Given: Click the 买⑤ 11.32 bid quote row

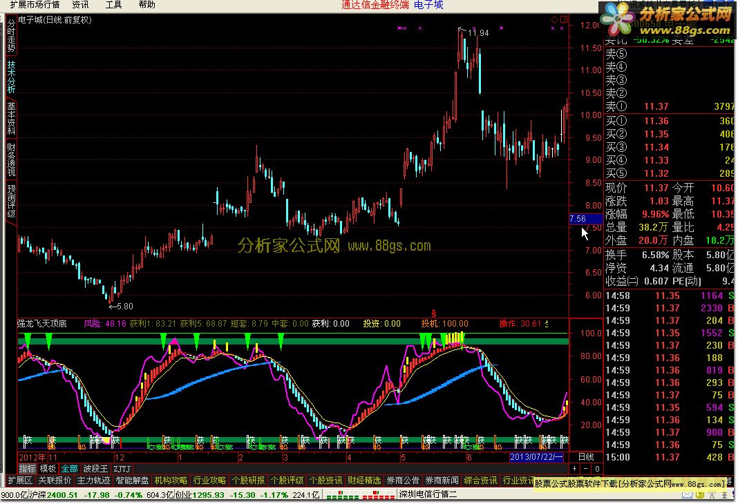Looking at the screenshot, I should (x=670, y=173).
